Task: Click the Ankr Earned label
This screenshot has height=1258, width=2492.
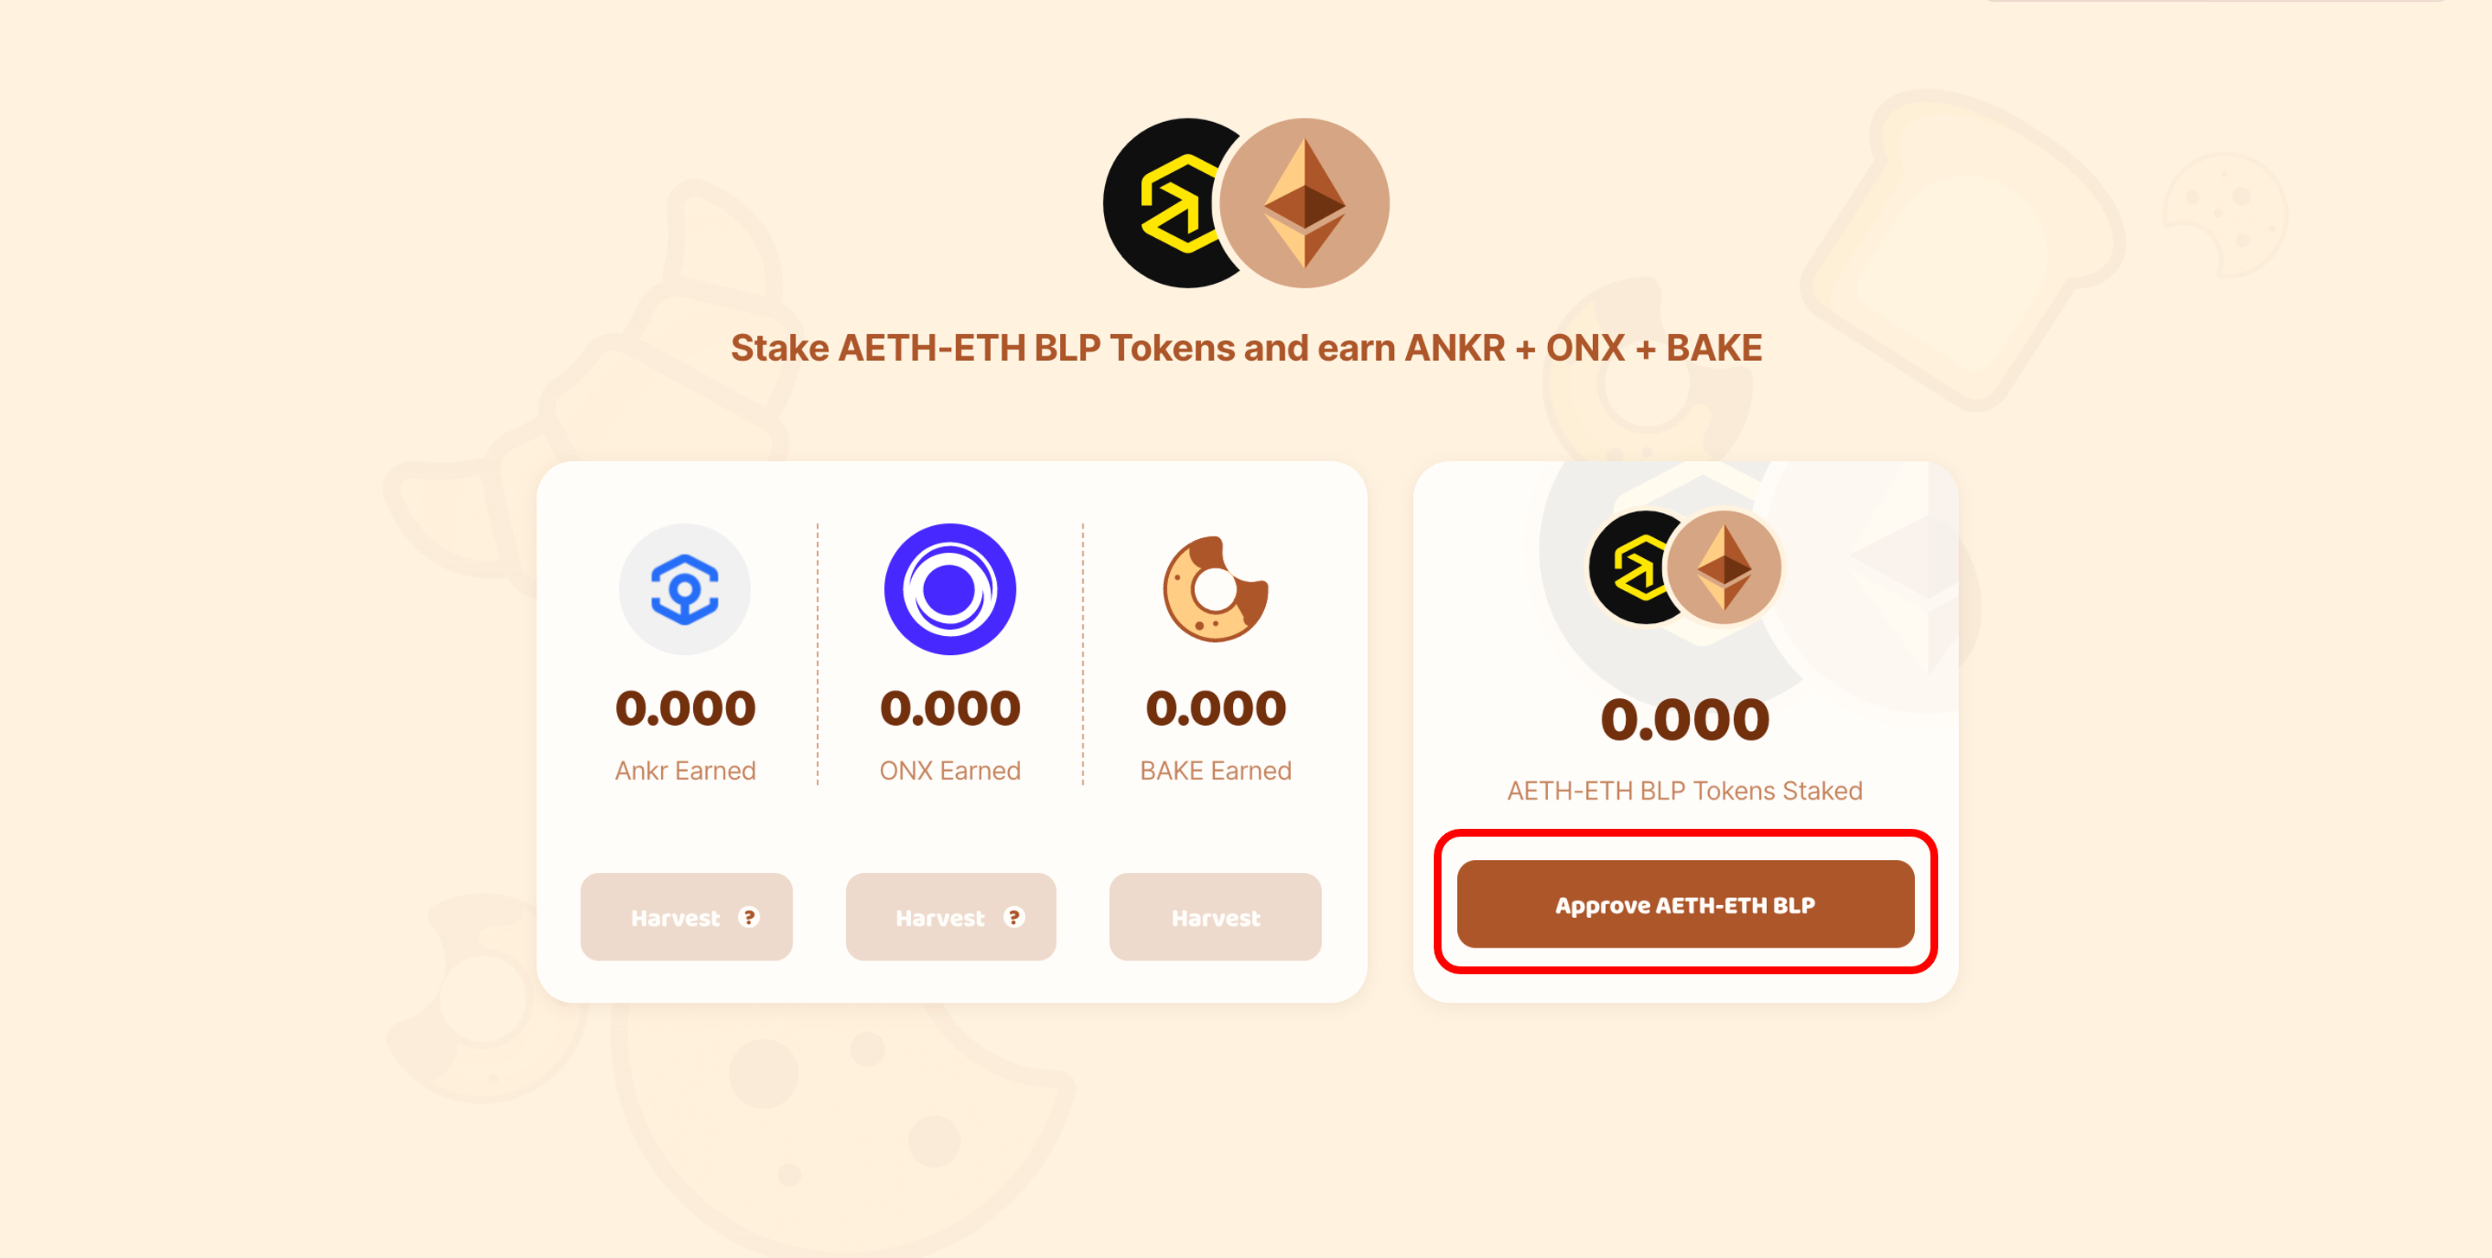Action: click(685, 771)
